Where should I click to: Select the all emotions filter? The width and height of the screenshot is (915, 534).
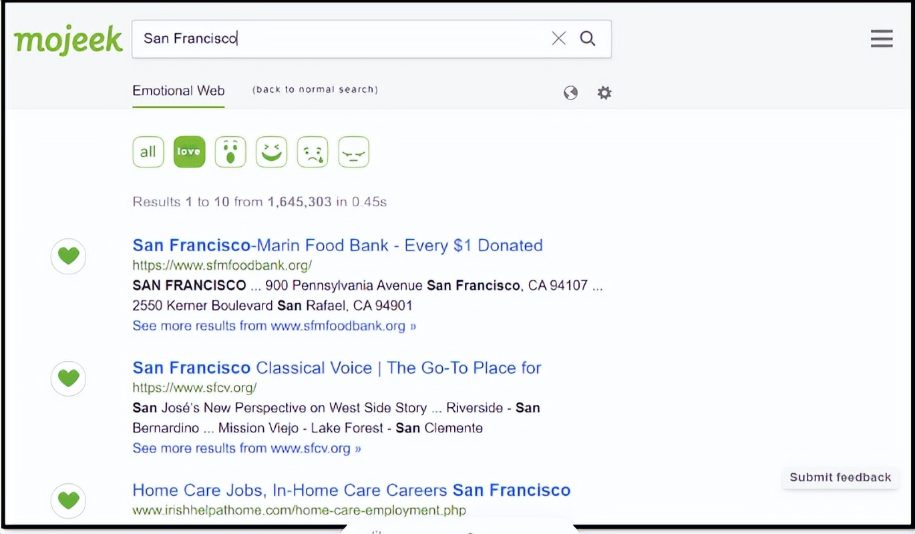click(x=148, y=152)
